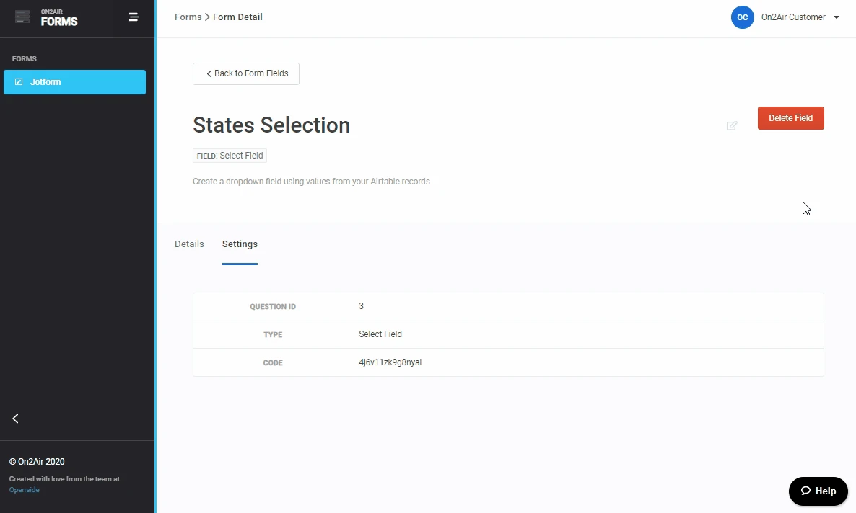Image resolution: width=856 pixels, height=513 pixels.
Task: Go back to Form Fields
Action: (246, 73)
